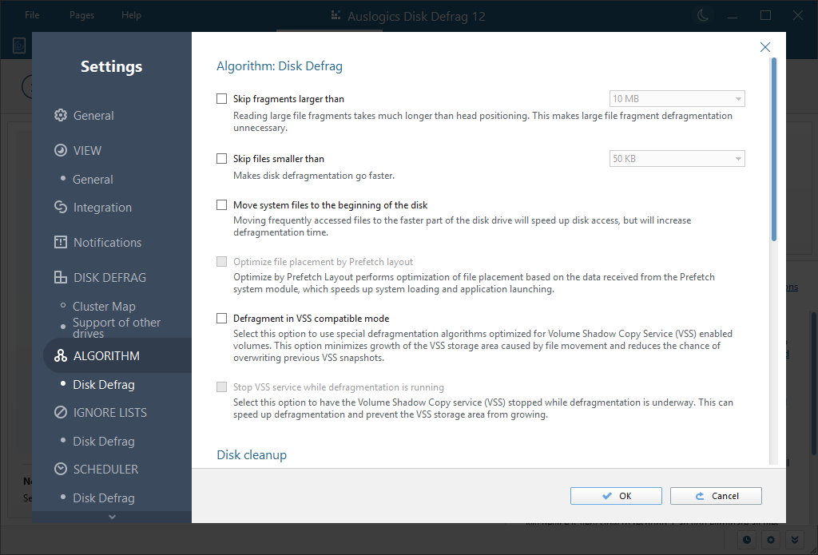Click the settings panel vertical scrollbar
This screenshot has height=555, width=818.
(x=773, y=149)
